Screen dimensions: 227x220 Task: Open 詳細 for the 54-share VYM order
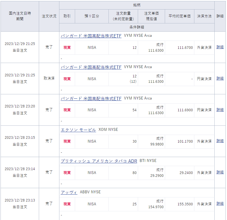220,110
